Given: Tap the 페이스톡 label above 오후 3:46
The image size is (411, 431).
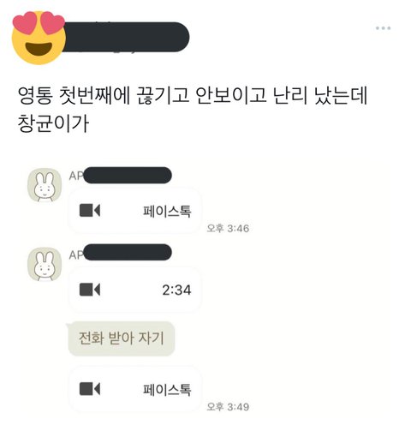Looking at the screenshot, I should tap(167, 212).
